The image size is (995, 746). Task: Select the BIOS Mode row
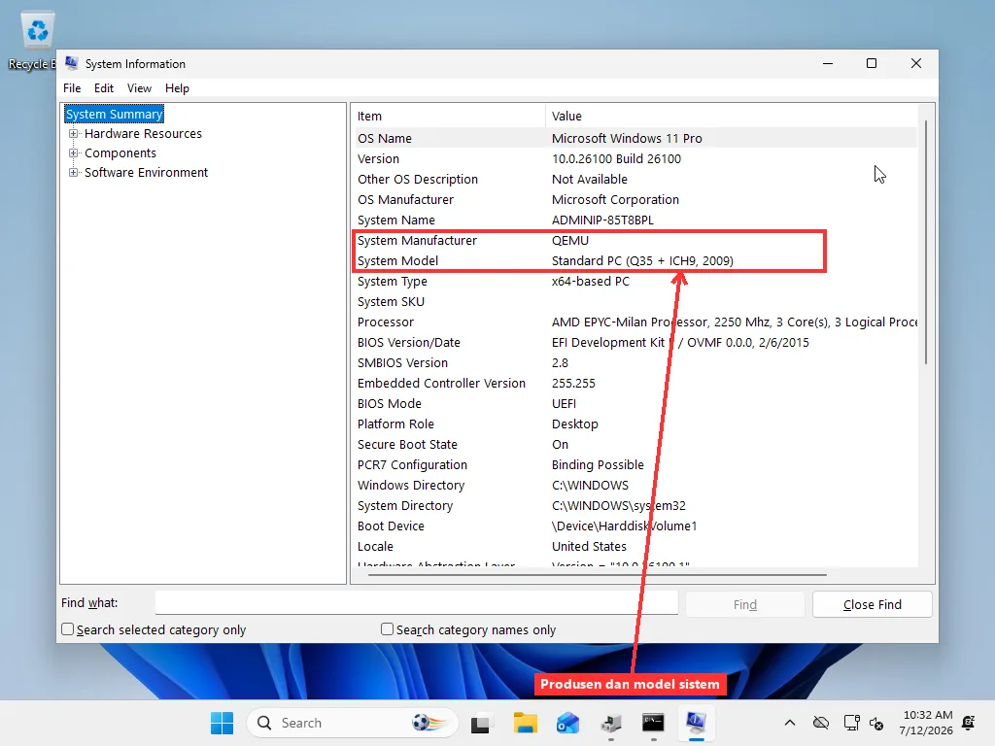635,403
